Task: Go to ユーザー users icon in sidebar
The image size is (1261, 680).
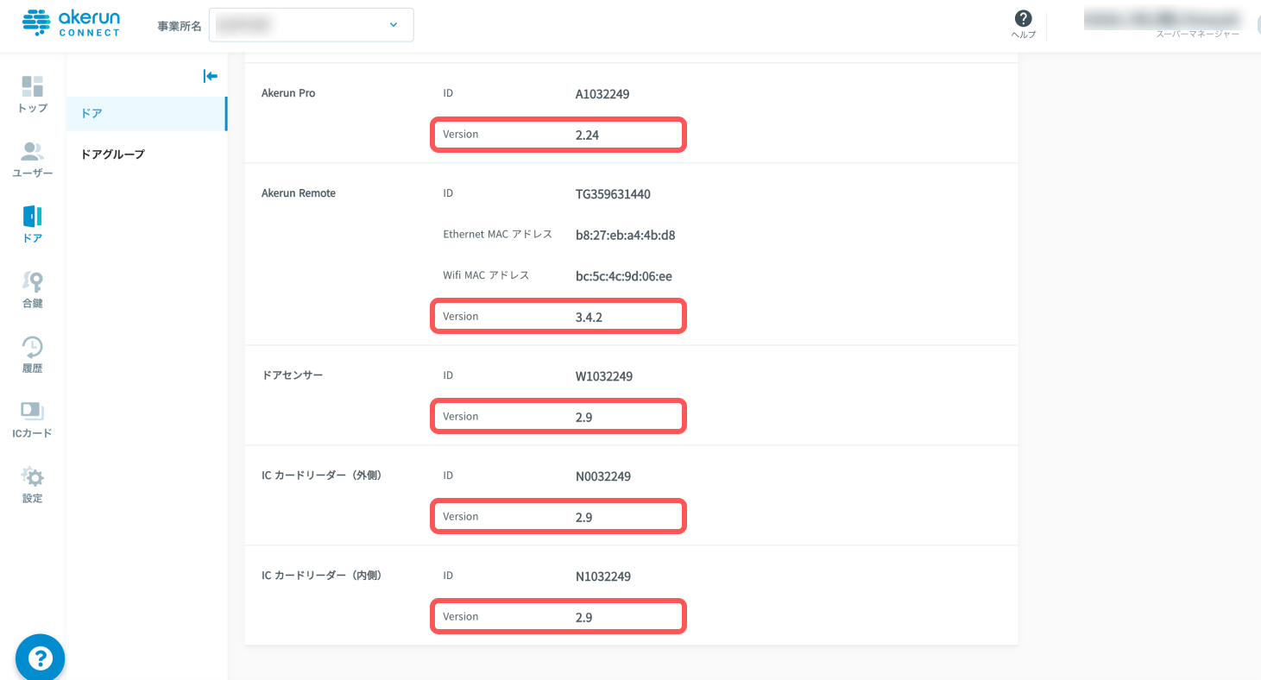Action: (x=33, y=152)
